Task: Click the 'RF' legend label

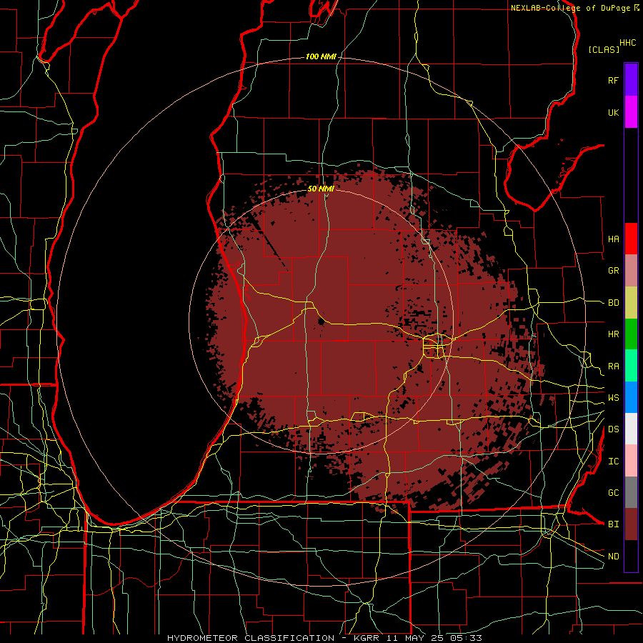Action: 614,80
